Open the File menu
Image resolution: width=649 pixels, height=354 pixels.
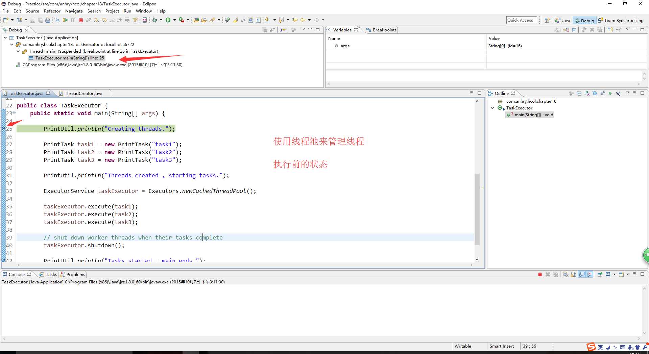[5, 11]
